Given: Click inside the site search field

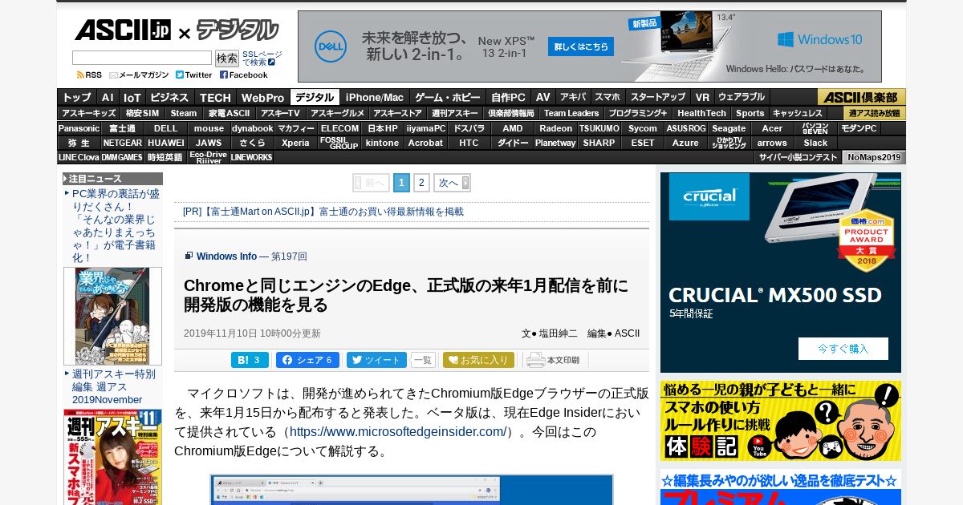Looking at the screenshot, I should click(142, 58).
